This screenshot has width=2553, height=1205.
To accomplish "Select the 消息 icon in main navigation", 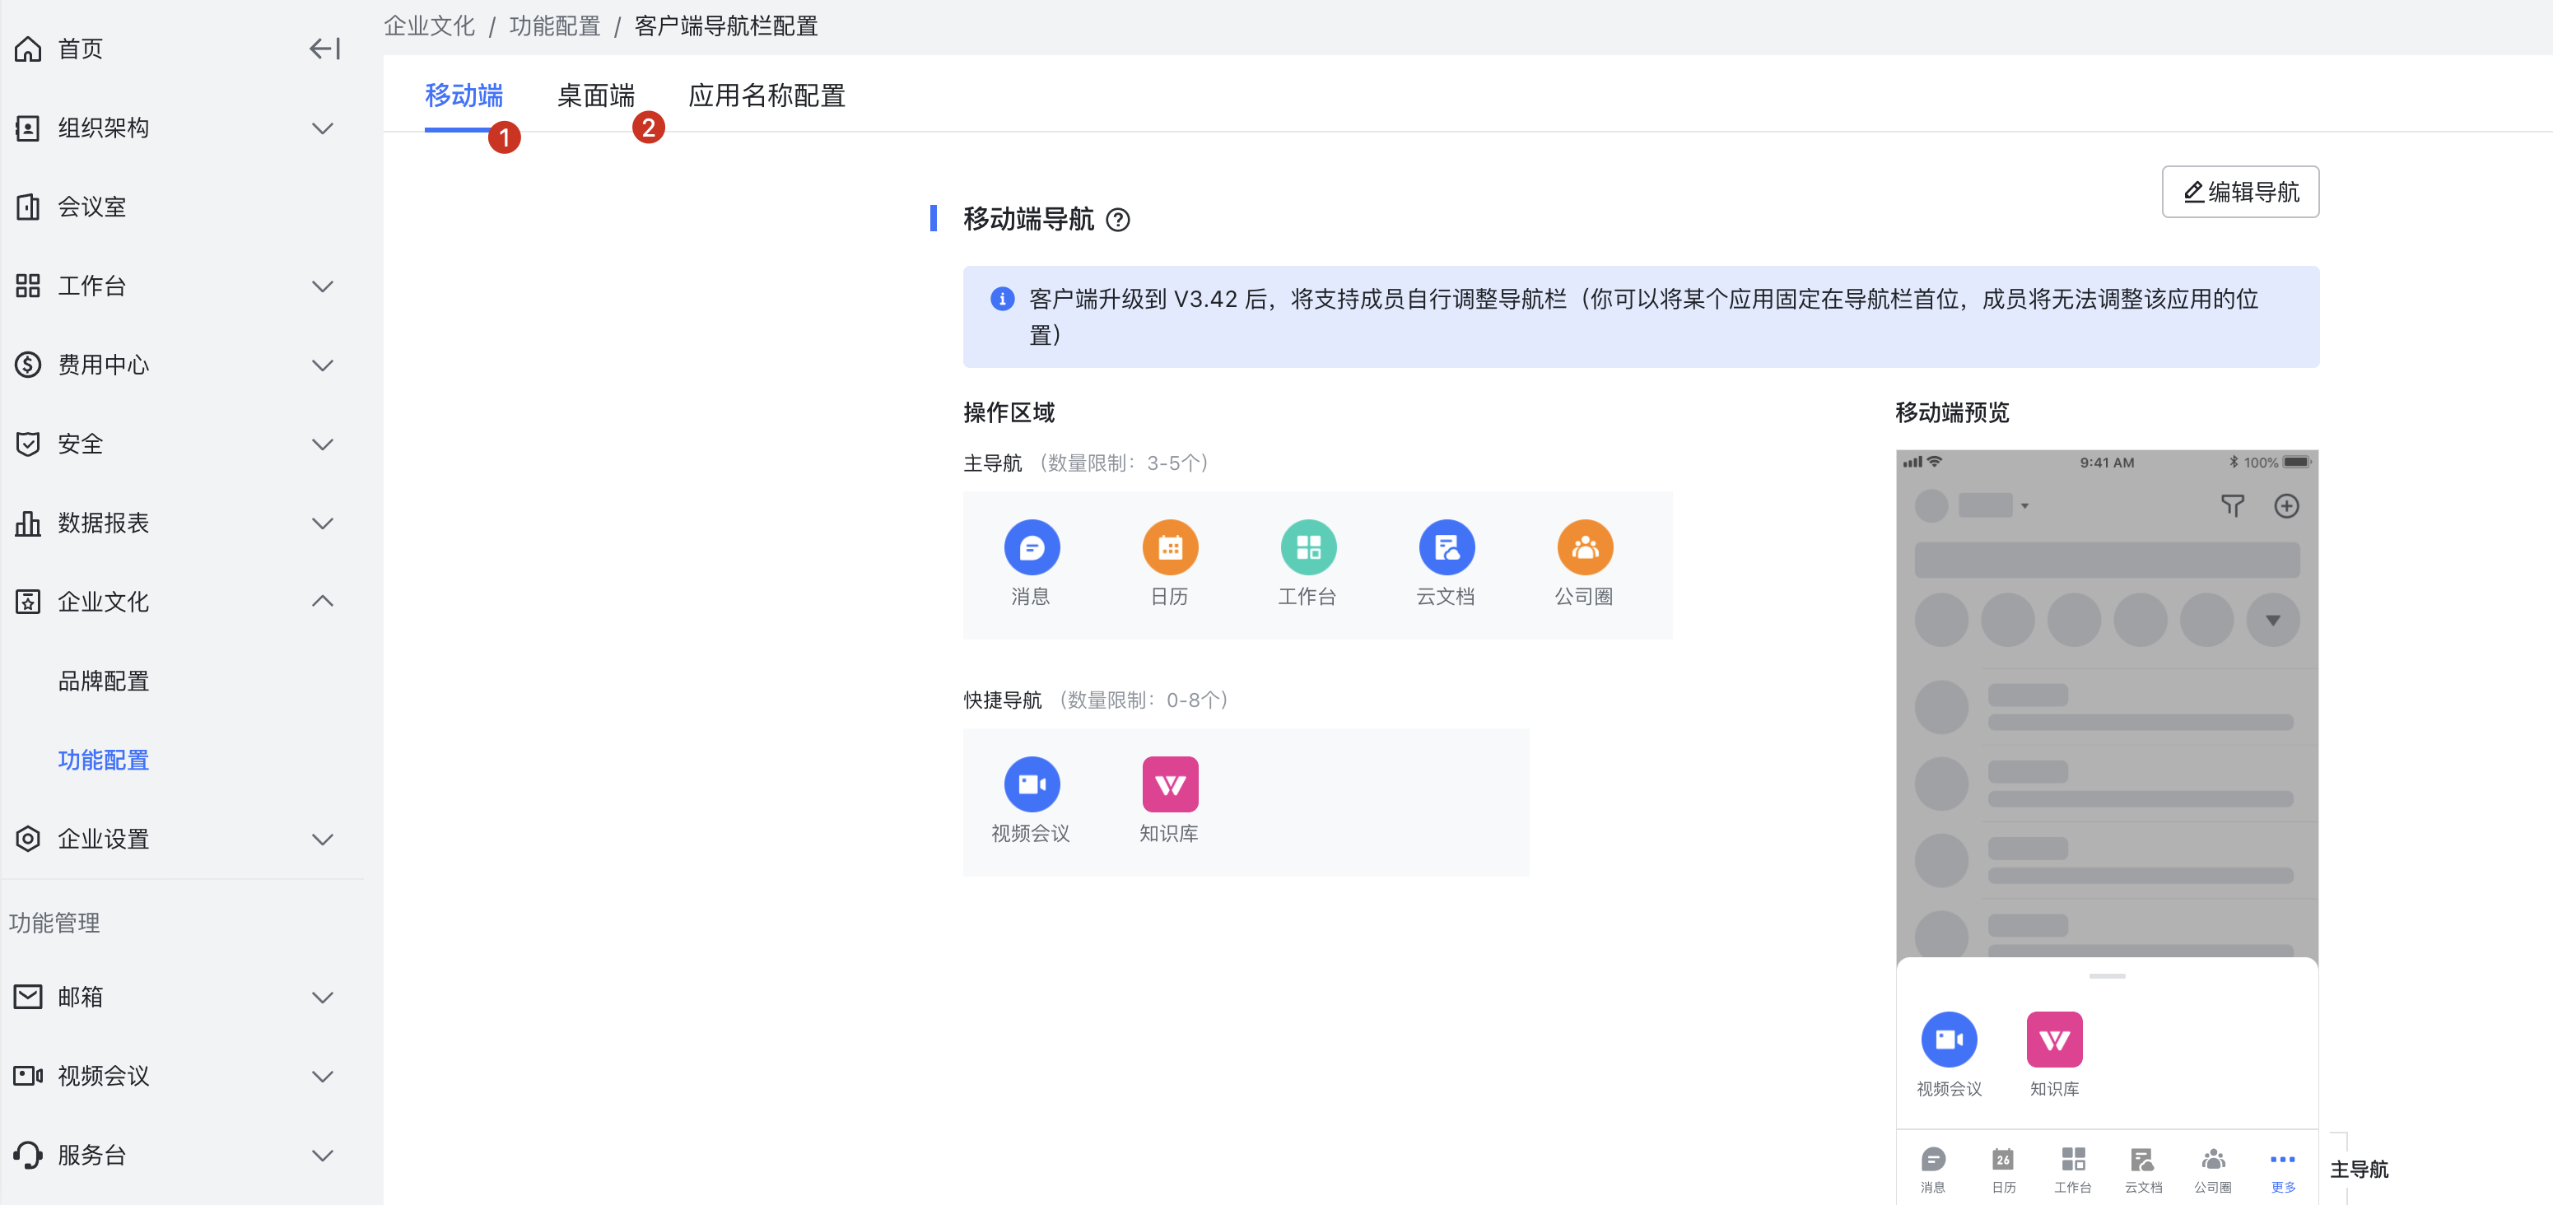I will [1032, 547].
